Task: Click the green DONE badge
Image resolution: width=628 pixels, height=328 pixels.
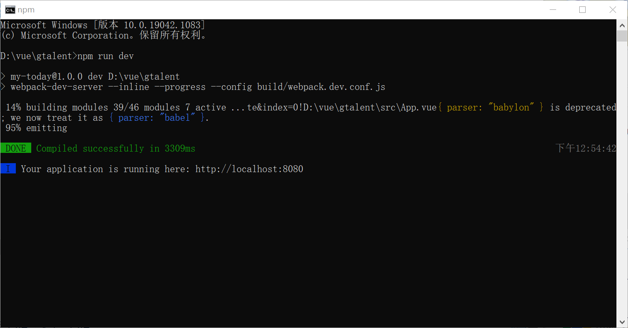Action: click(x=16, y=149)
